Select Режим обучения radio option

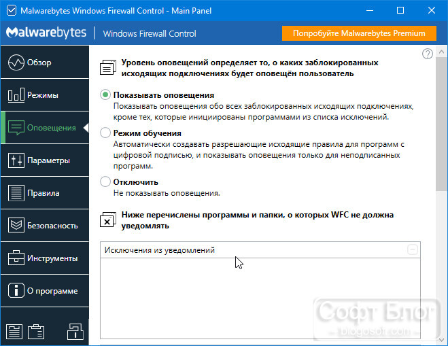[105, 133]
